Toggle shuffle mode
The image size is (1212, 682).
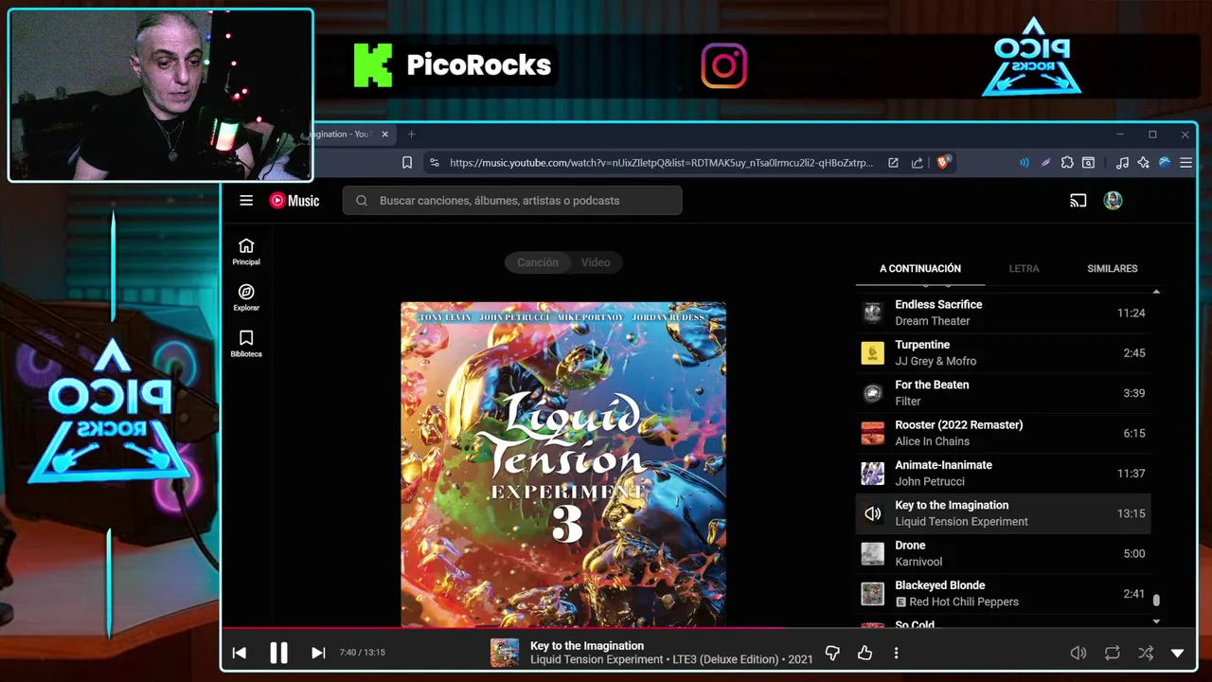coord(1146,653)
